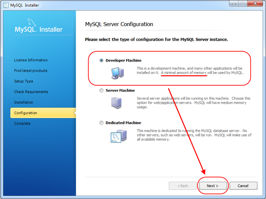Click the Dedicated Machine MySQL server icon
The height and width of the screenshot is (199, 266).
click(119, 136)
